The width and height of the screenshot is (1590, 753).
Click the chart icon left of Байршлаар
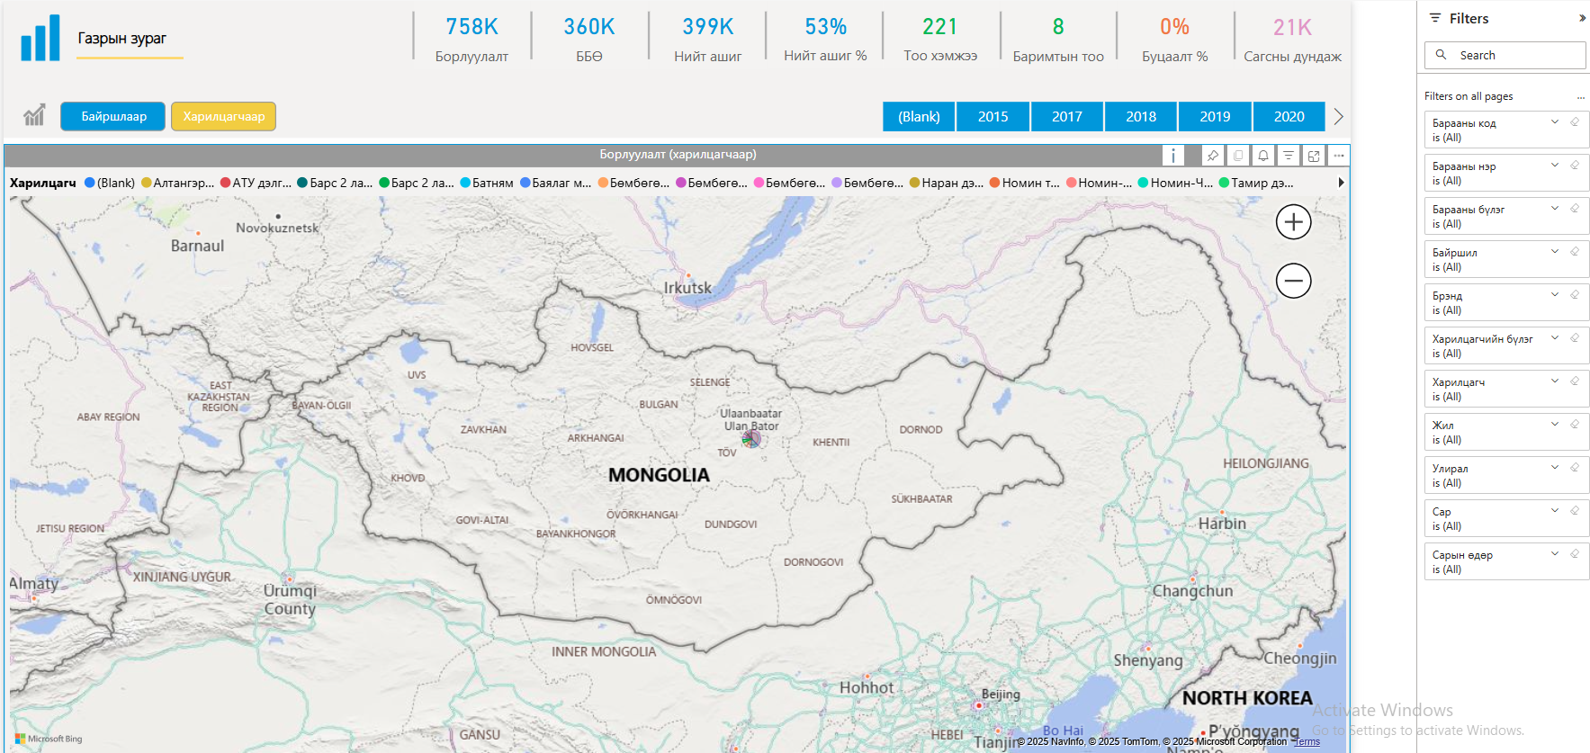coord(34,116)
